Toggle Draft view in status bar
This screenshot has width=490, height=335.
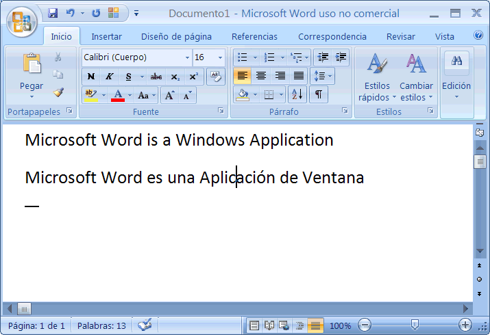(315, 325)
